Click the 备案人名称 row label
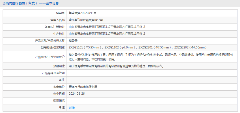240x113 pixels. [x=58, y=20]
